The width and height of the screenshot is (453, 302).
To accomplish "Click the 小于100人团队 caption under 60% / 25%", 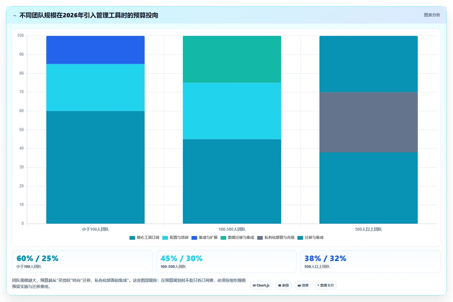I will pos(29,267).
